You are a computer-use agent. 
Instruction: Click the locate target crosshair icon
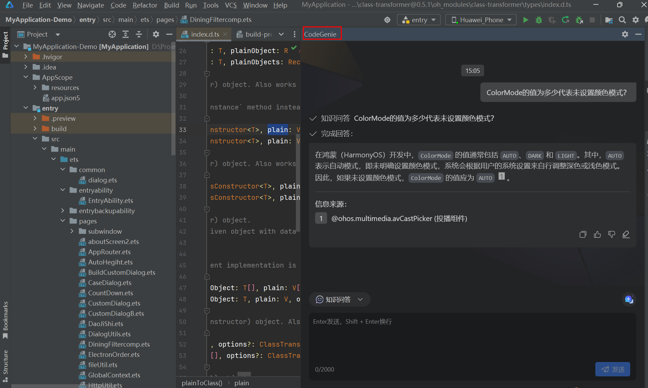387,20
